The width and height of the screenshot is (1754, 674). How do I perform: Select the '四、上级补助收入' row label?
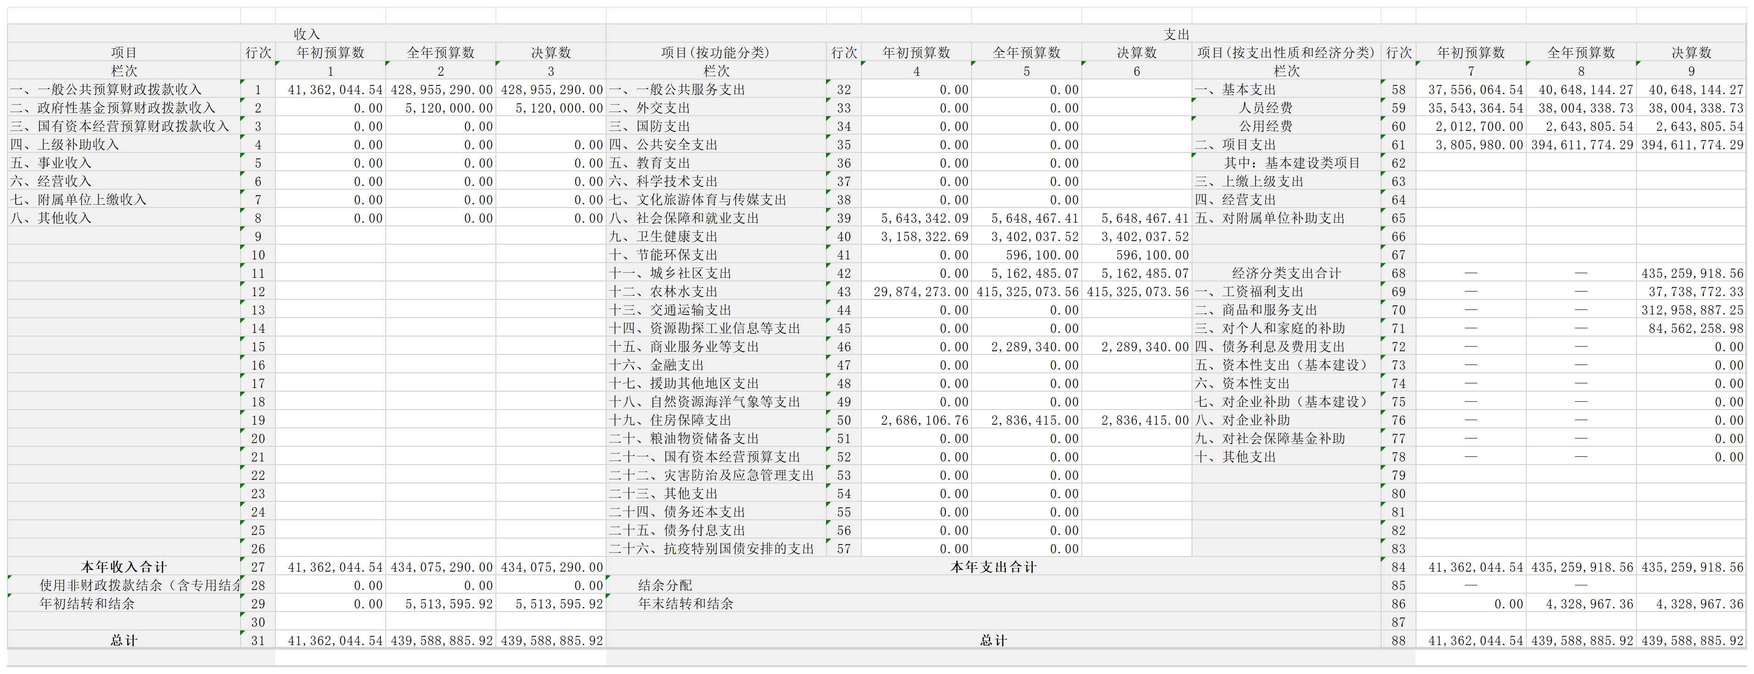coord(124,144)
